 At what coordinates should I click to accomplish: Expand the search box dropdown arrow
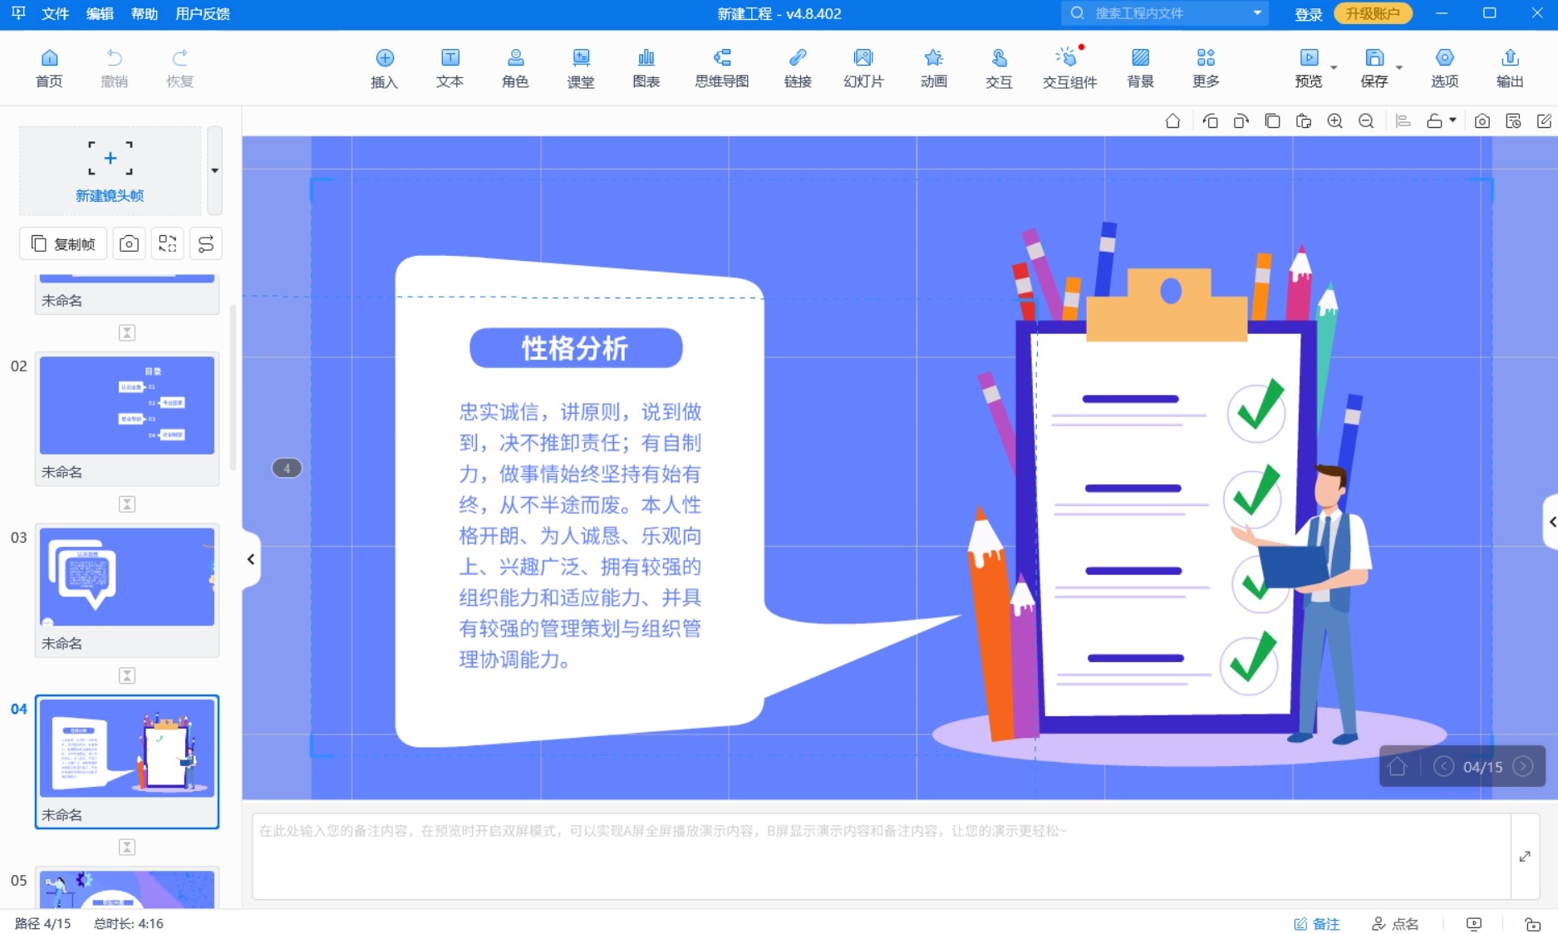(1257, 13)
